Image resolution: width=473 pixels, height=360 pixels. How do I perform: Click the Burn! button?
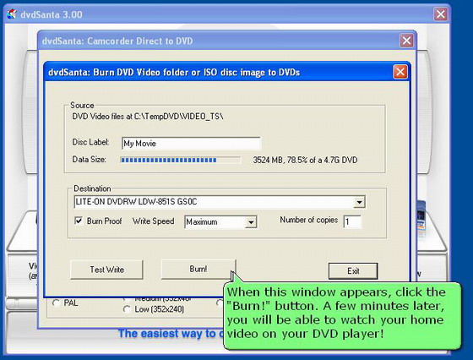tap(198, 269)
